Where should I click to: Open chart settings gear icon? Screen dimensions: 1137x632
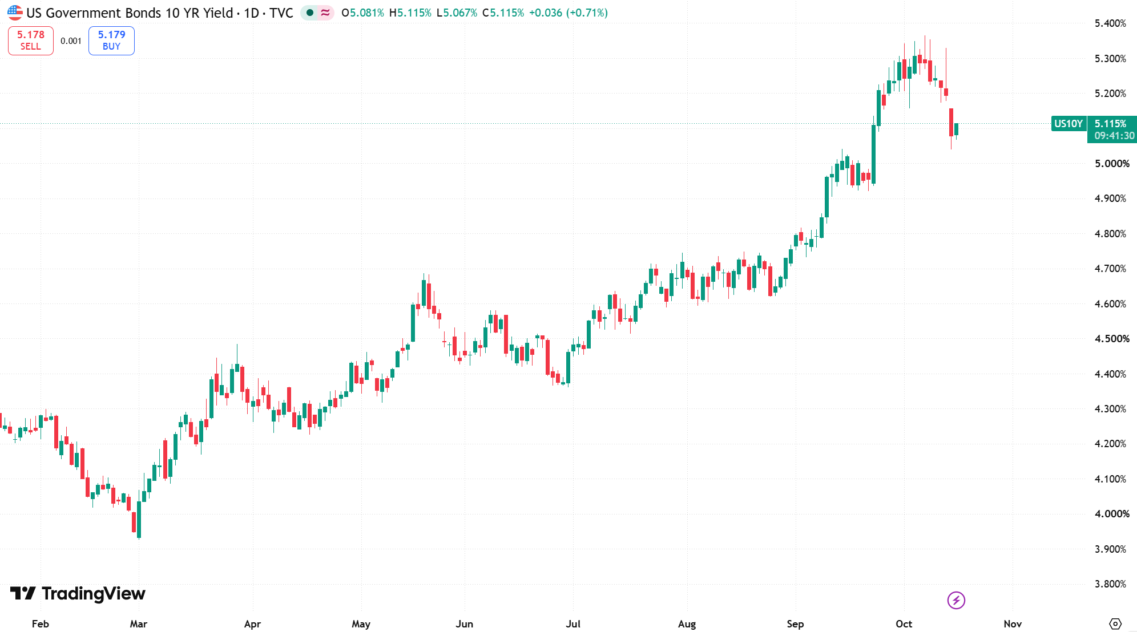tap(1115, 623)
